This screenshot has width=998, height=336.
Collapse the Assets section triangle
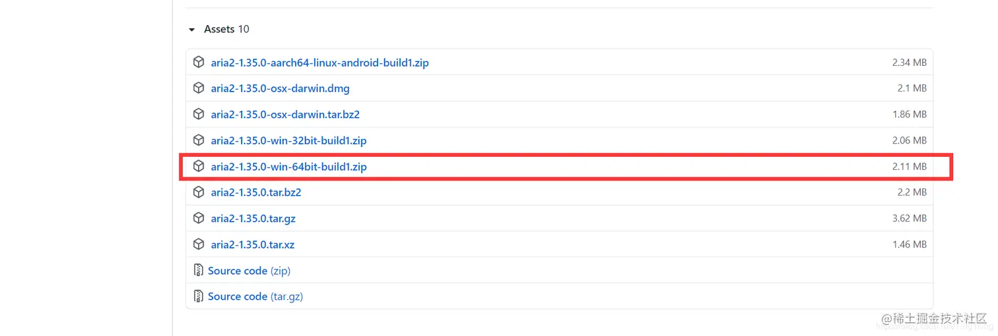pyautogui.click(x=192, y=30)
